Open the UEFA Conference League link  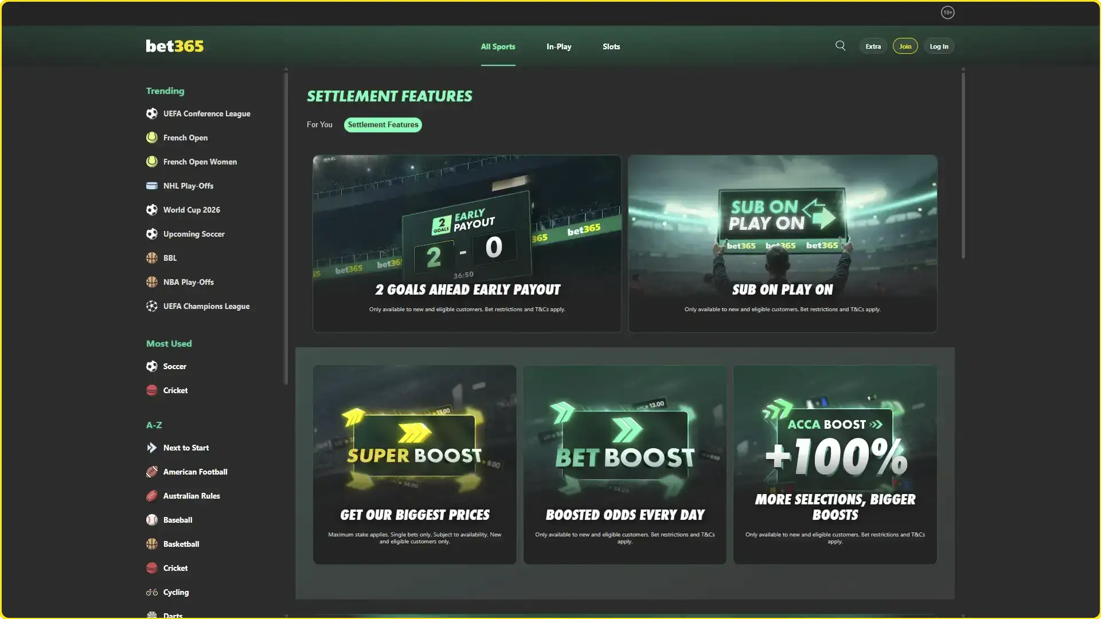point(206,113)
